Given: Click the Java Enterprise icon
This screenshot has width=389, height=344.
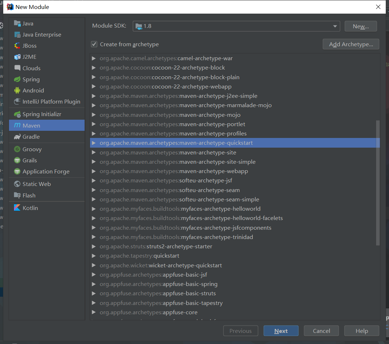Looking at the screenshot, I should coord(17,34).
